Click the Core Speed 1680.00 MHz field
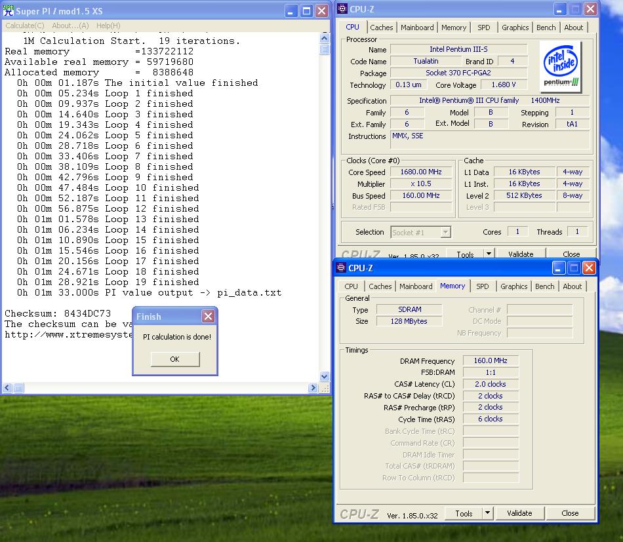This screenshot has height=542, width=623. coord(421,172)
